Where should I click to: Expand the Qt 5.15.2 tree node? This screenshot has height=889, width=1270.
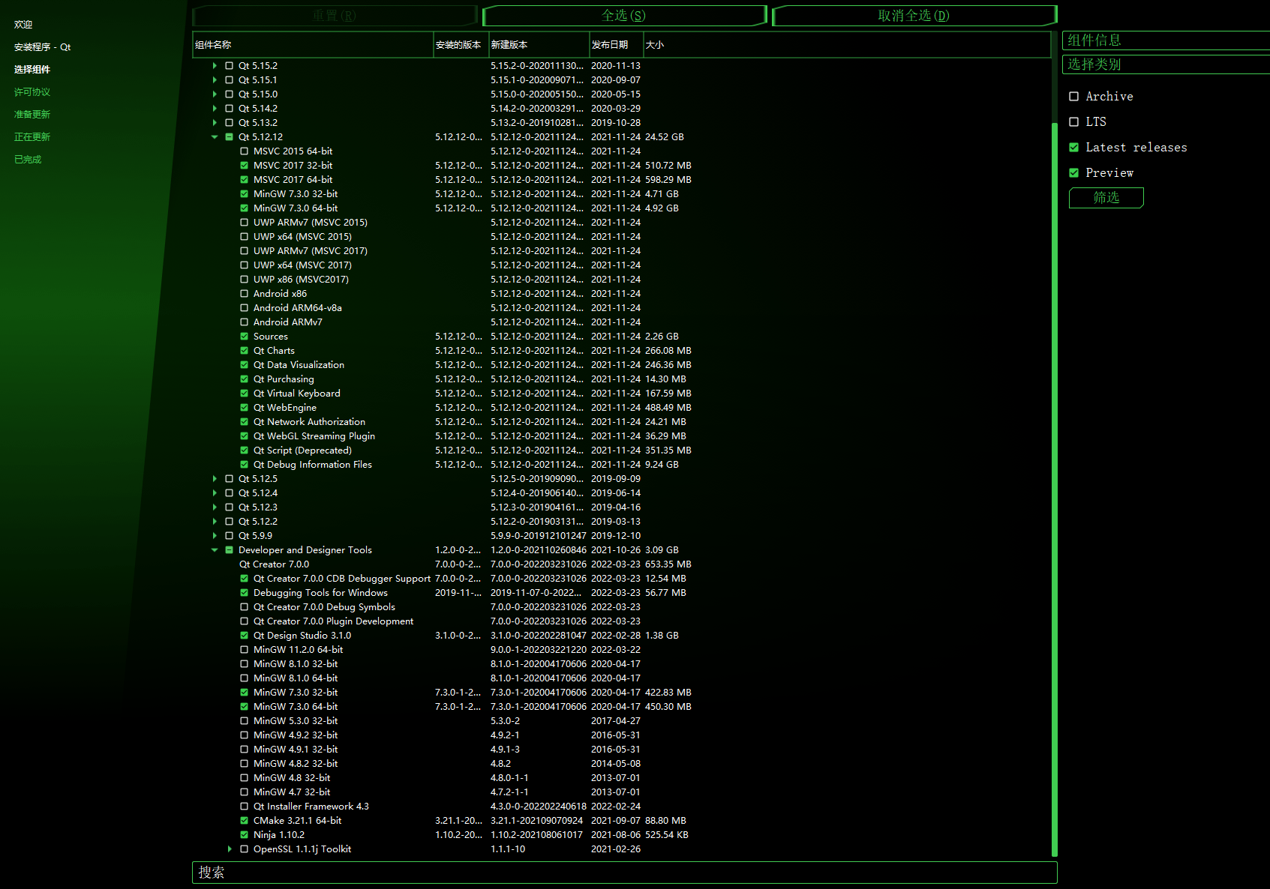click(x=215, y=66)
